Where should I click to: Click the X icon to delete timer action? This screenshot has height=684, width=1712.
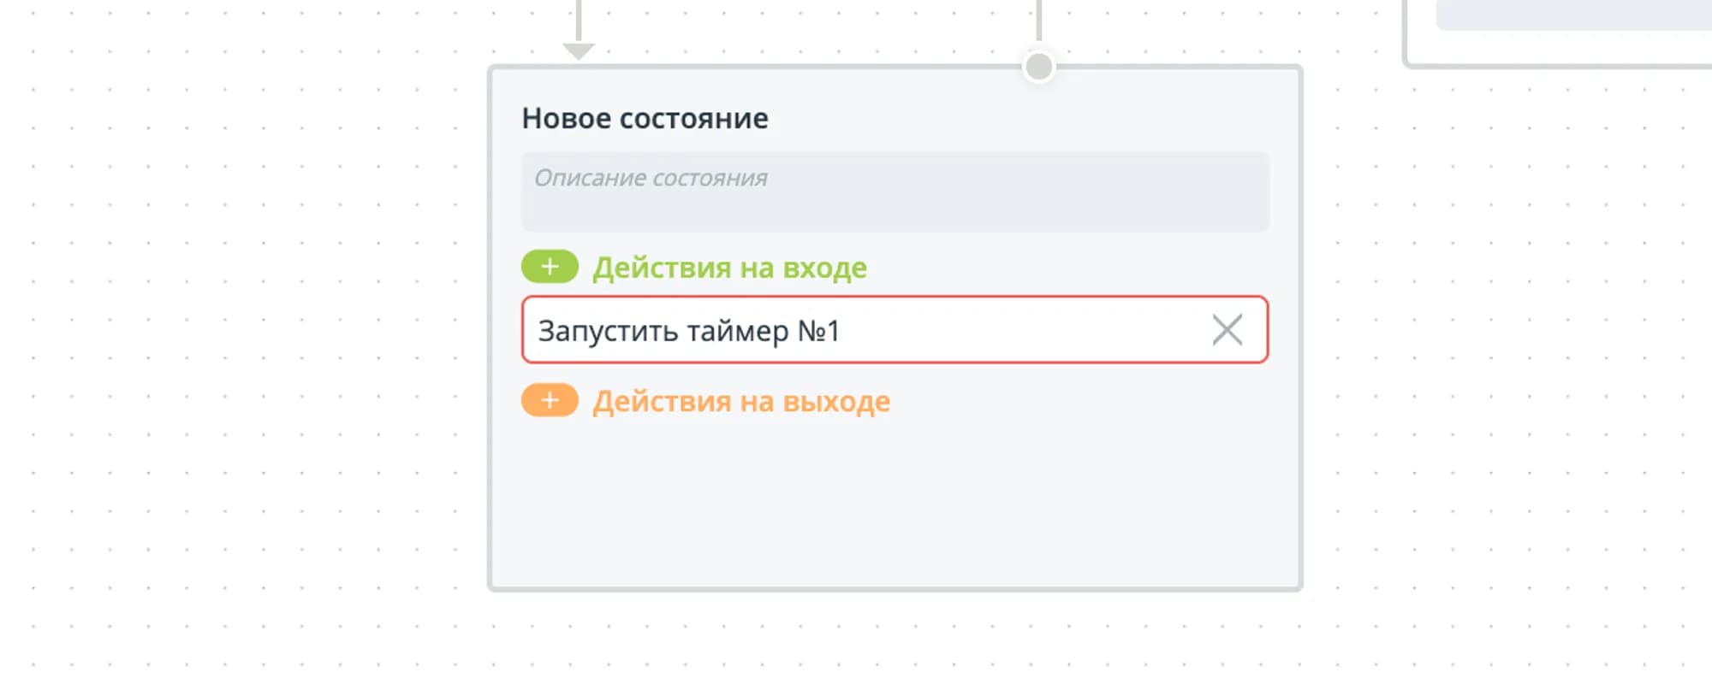[x=1228, y=329]
